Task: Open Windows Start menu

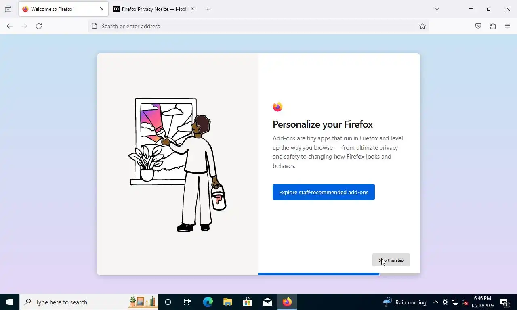Action: [x=10, y=302]
